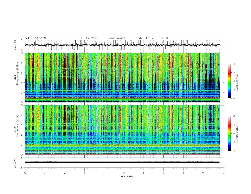Click the 'start UT = 1:10:0' label
The image size is (251, 194).
153,38
